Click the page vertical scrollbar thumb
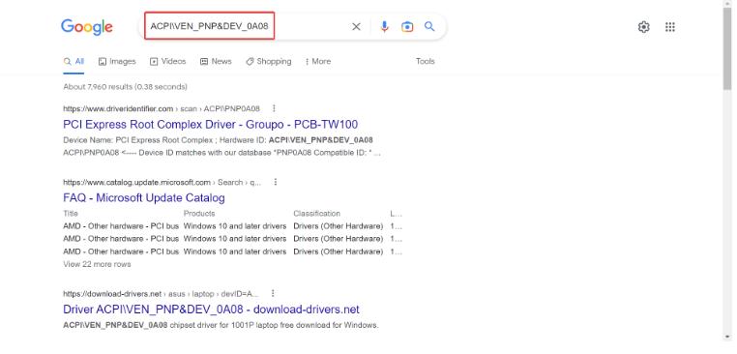 727,49
